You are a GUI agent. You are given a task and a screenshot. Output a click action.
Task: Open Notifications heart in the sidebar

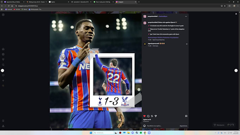click(x=3, y=75)
